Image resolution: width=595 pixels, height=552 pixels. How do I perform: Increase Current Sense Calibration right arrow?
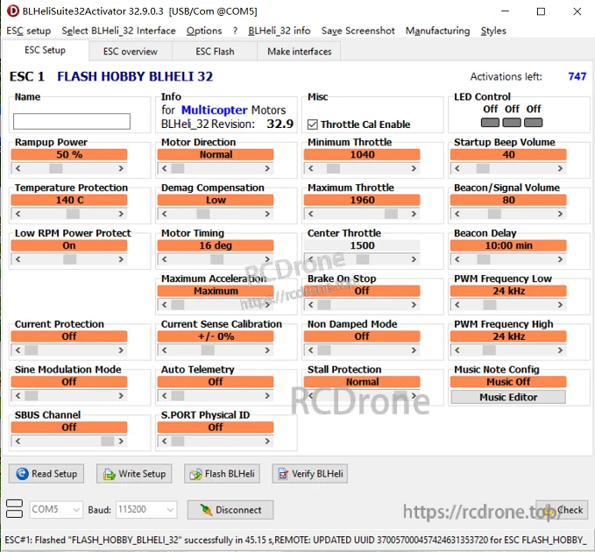pyautogui.click(x=267, y=350)
